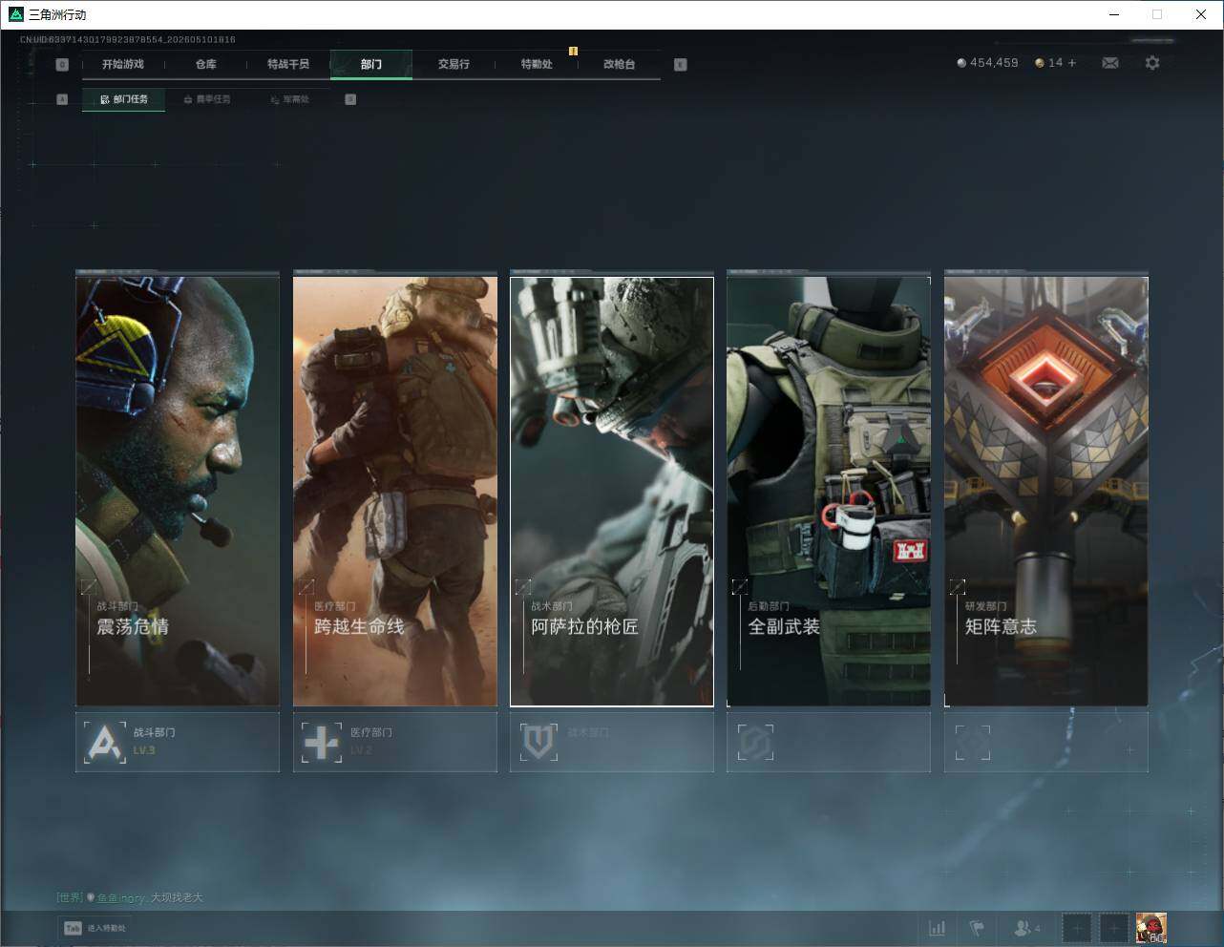Screen dimensions: 1224x947
Task: Open the 跨越生命线 mission card
Action: click(395, 491)
